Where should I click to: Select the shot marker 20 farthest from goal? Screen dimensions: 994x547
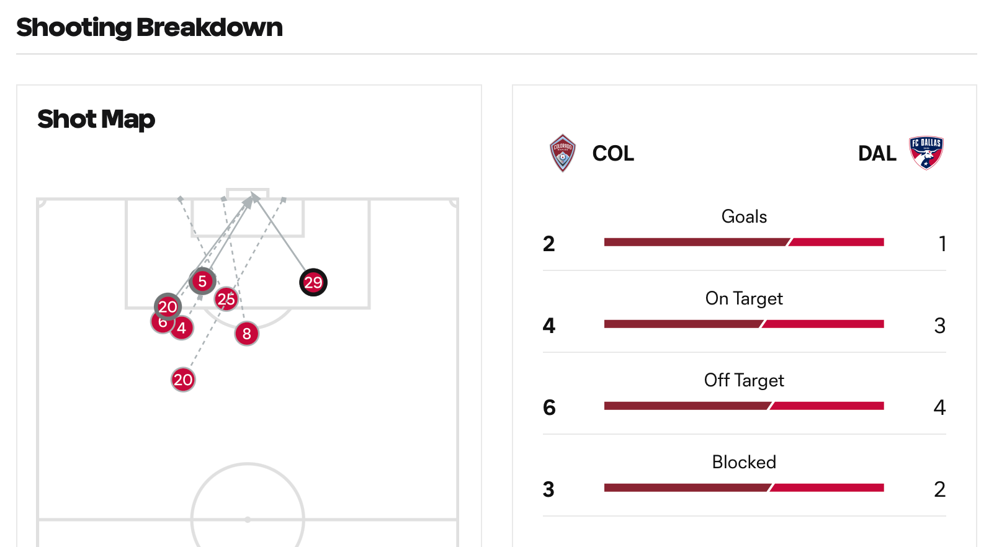pyautogui.click(x=183, y=380)
